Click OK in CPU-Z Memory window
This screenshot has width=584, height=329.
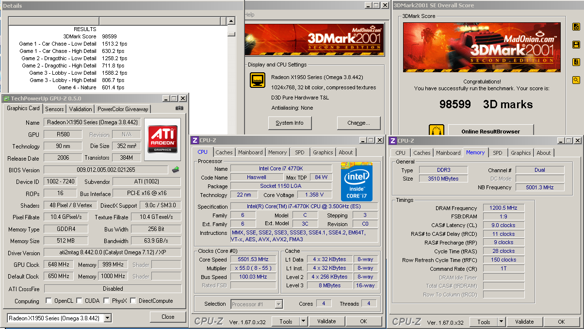[561, 322]
